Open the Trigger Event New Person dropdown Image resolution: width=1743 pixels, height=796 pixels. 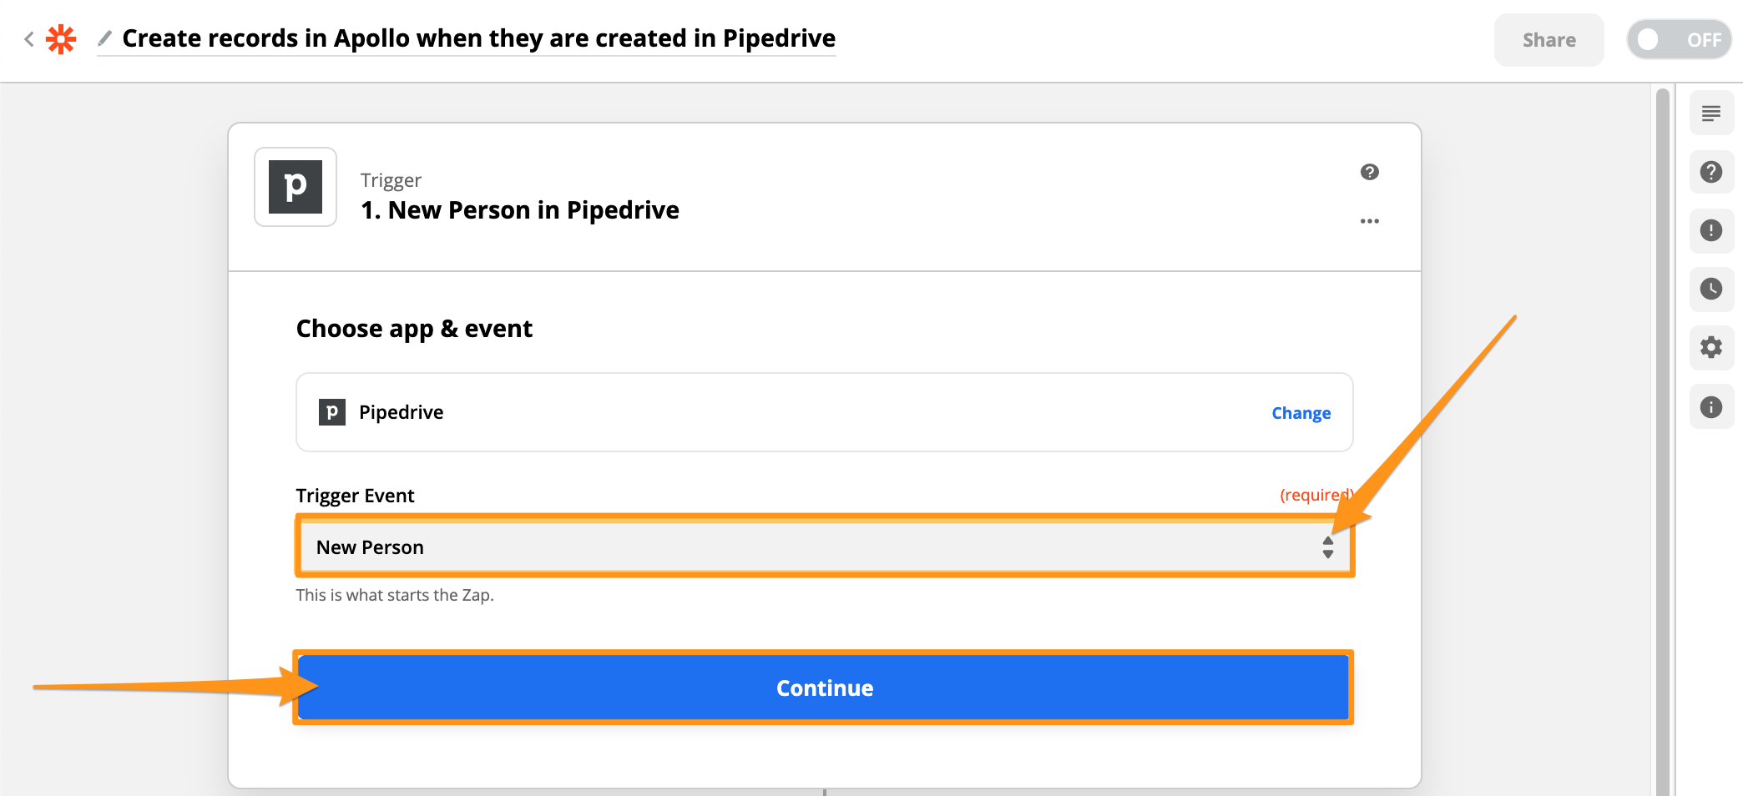(x=825, y=547)
